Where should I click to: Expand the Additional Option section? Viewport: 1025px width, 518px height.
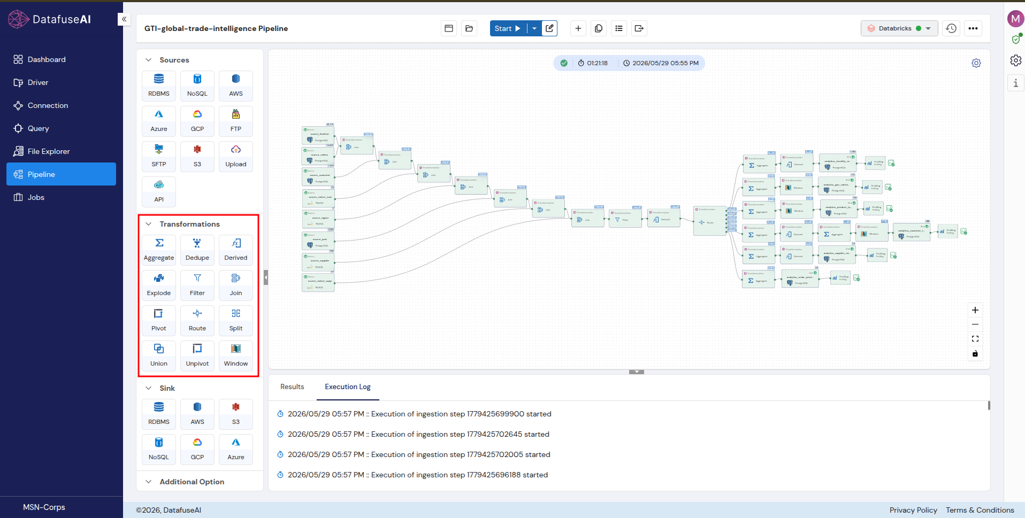149,482
